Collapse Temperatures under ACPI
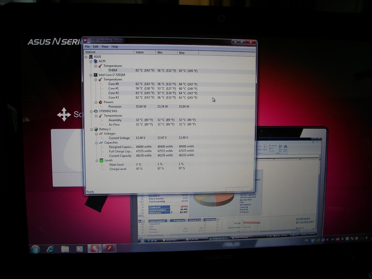The height and width of the screenshot is (279, 372). point(96,66)
